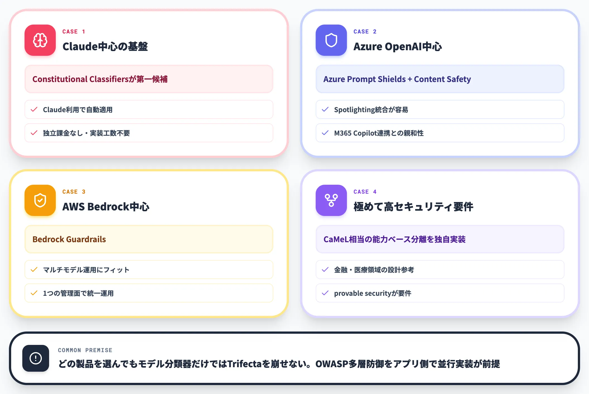Click the red brain icon for Case 1
The height and width of the screenshot is (394, 589).
(x=40, y=40)
